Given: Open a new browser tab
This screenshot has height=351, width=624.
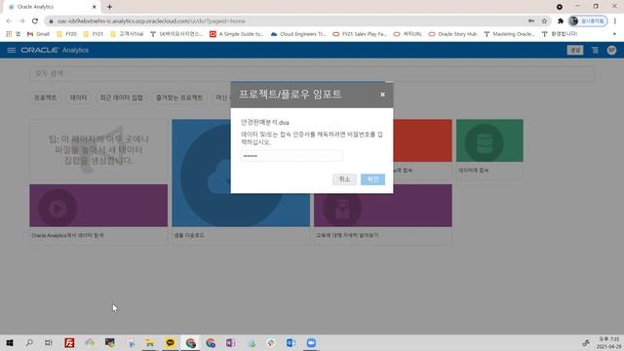Looking at the screenshot, I should 109,7.
